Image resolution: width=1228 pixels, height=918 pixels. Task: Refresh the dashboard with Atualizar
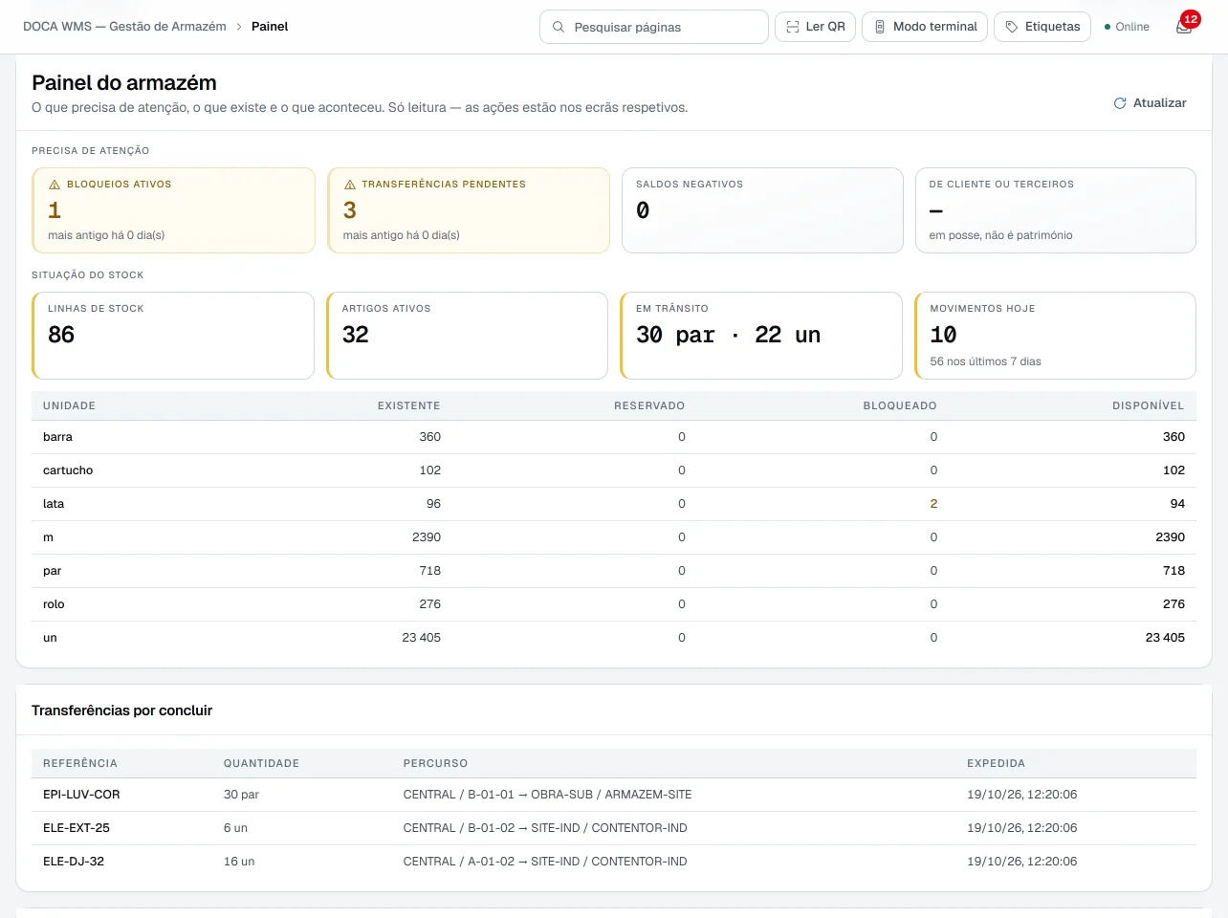(1150, 103)
